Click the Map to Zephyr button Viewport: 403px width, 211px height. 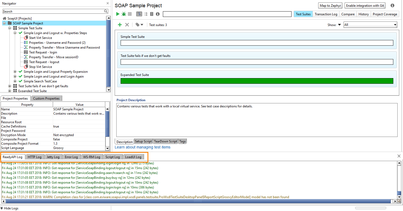[330, 5]
